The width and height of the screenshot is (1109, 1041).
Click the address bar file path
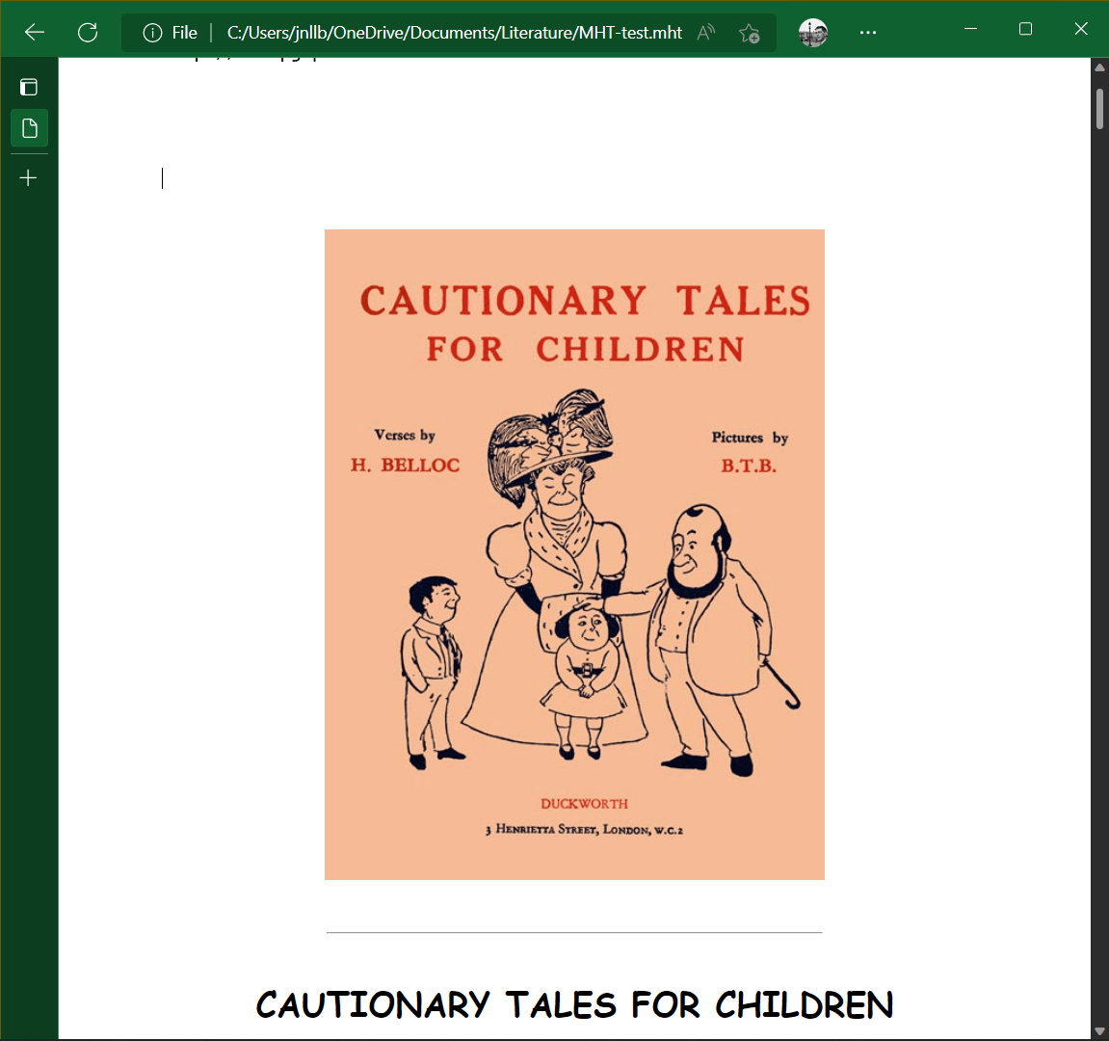pos(454,33)
